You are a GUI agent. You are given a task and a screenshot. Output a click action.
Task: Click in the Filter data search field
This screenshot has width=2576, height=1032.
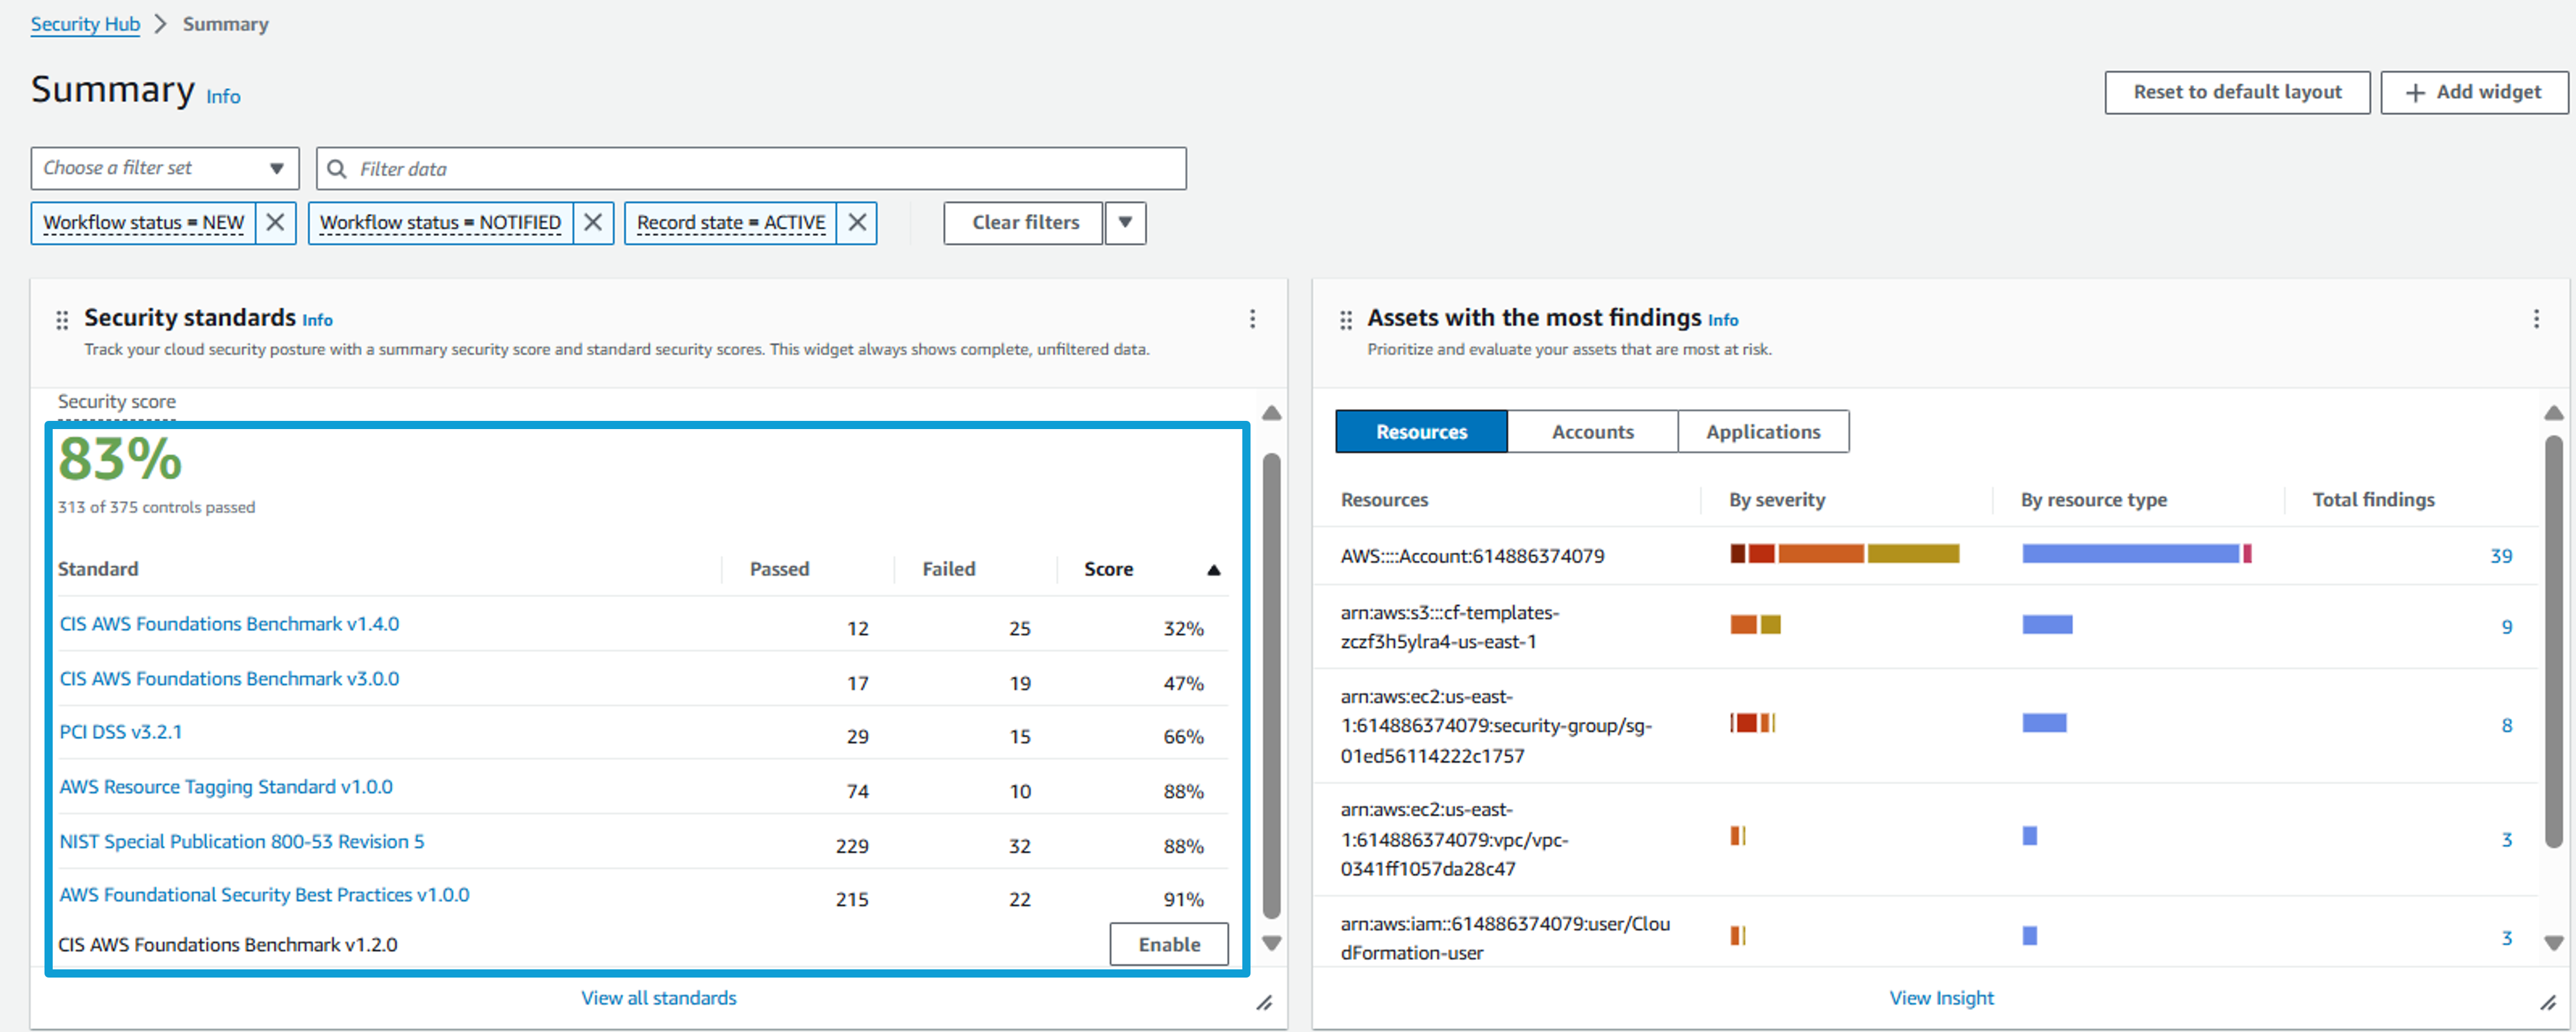point(751,168)
